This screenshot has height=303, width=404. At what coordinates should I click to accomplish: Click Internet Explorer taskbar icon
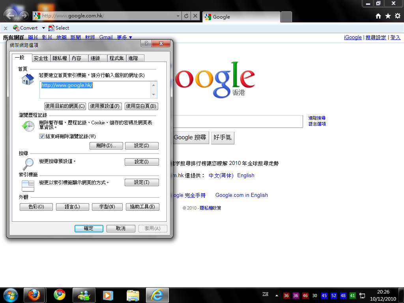(157, 295)
